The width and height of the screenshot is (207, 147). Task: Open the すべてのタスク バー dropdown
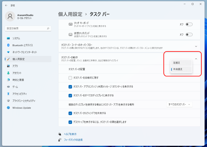point(179,105)
